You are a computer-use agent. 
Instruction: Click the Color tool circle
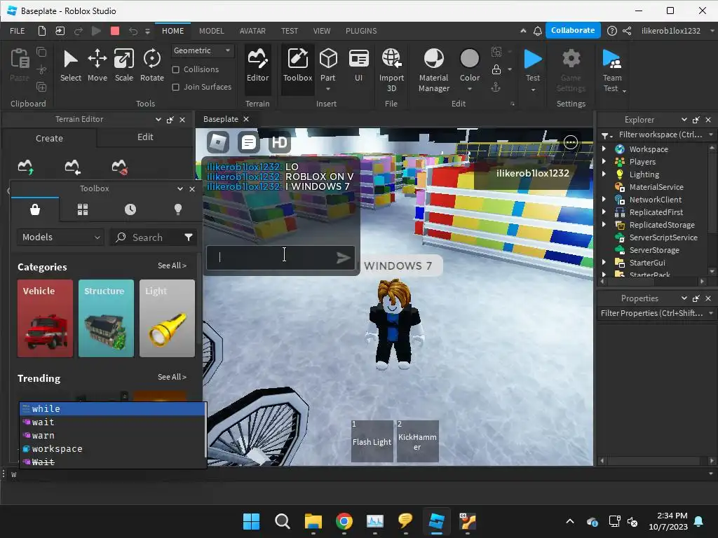[x=469, y=59]
